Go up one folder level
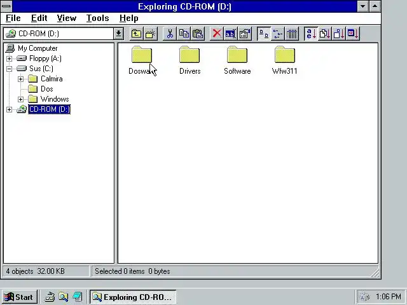 136,34
